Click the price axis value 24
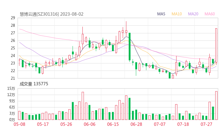Viewport: 221px width, 131px height. coord(13,55)
